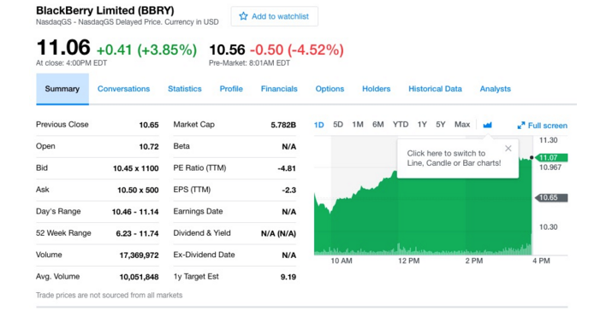
Task: Select the 1Y chart range
Action: [422, 124]
